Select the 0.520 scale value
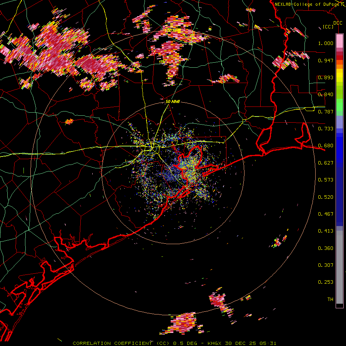Screen dimensions: 346x346 326,197
